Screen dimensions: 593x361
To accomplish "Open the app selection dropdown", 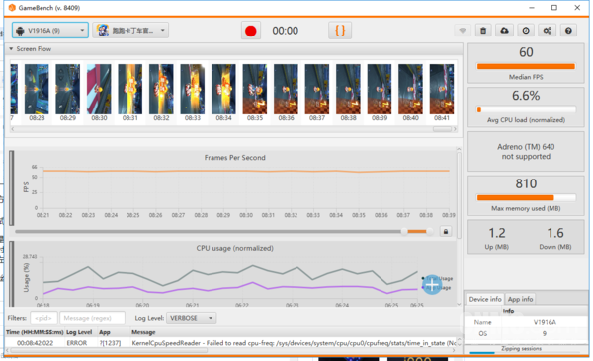I will tap(130, 31).
